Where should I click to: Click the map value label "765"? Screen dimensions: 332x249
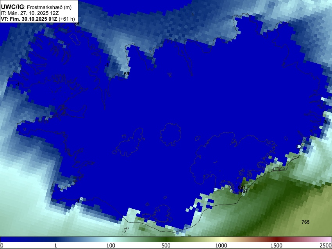pos(305,222)
